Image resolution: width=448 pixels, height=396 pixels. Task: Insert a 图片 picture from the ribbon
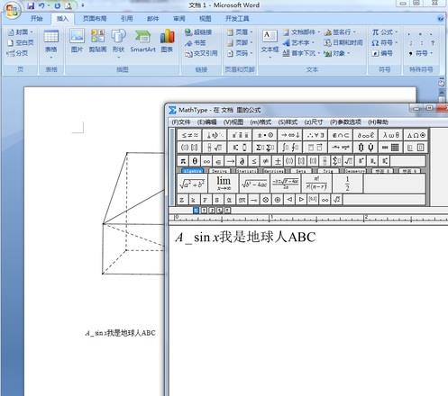pos(77,40)
